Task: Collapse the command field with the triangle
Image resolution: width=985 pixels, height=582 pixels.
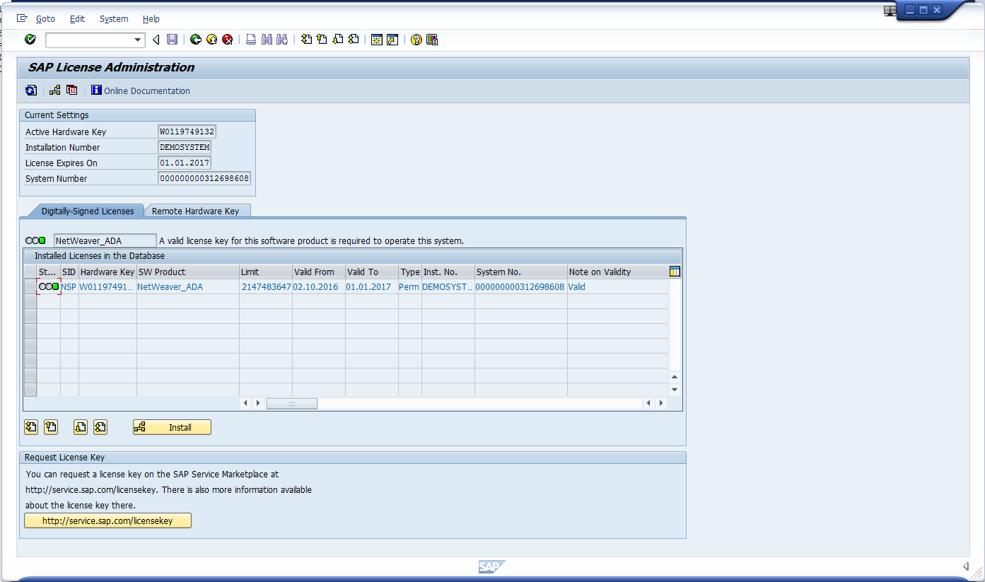Action: (x=156, y=40)
